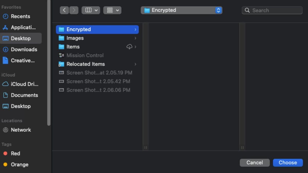308x173 pixels.
Task: Expand the Images folder chevron
Action: (135, 38)
